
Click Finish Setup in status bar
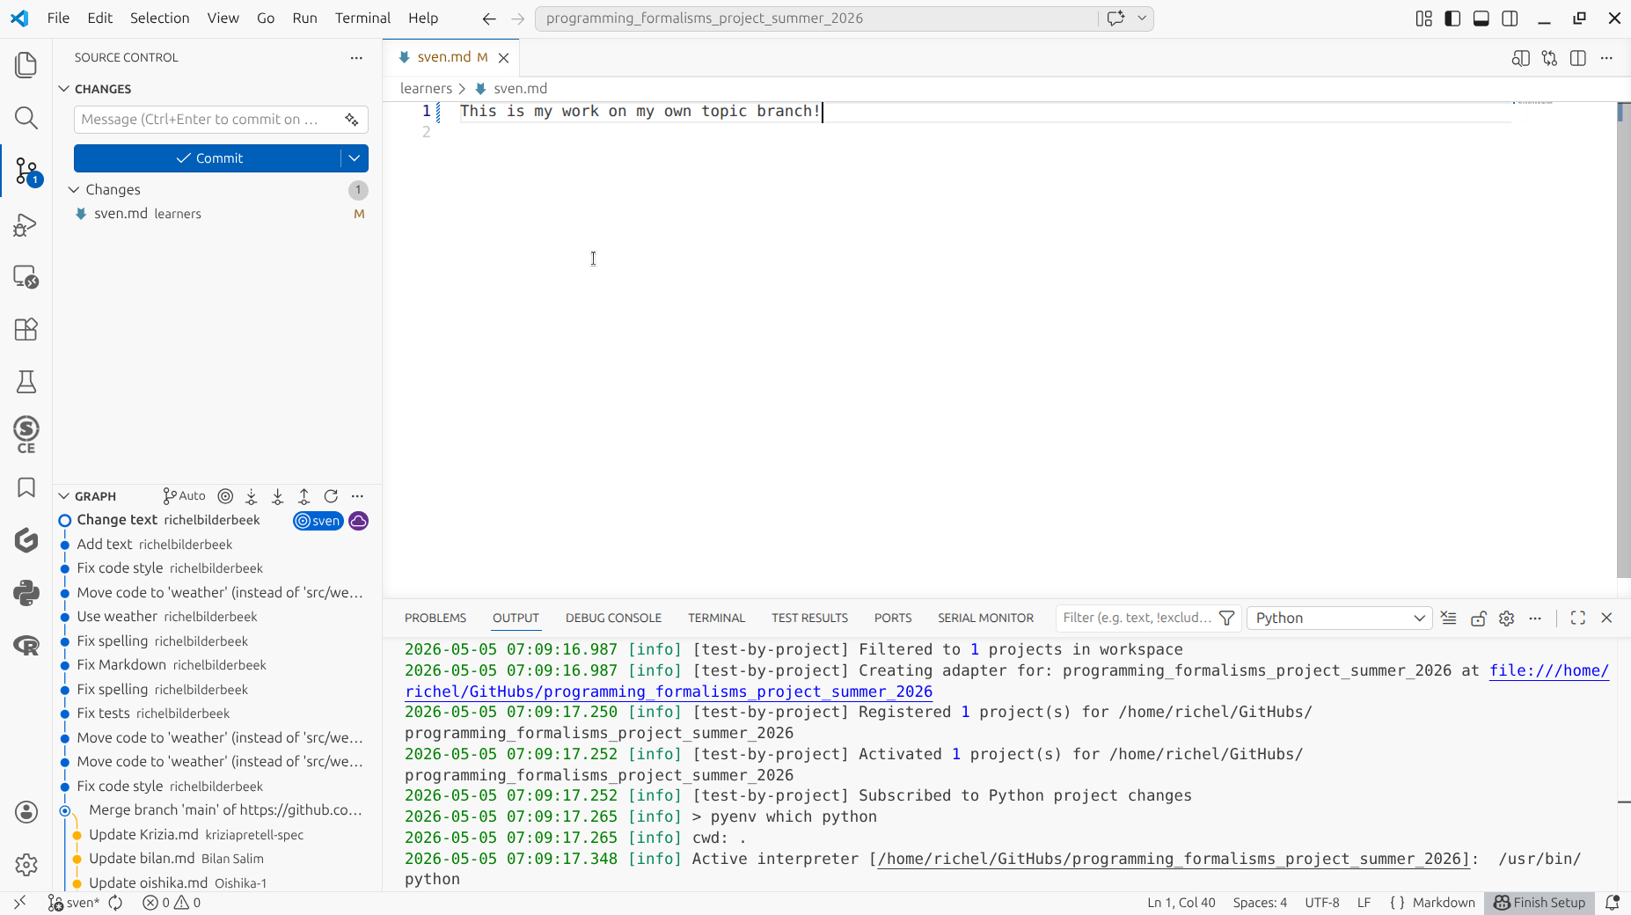1540,903
